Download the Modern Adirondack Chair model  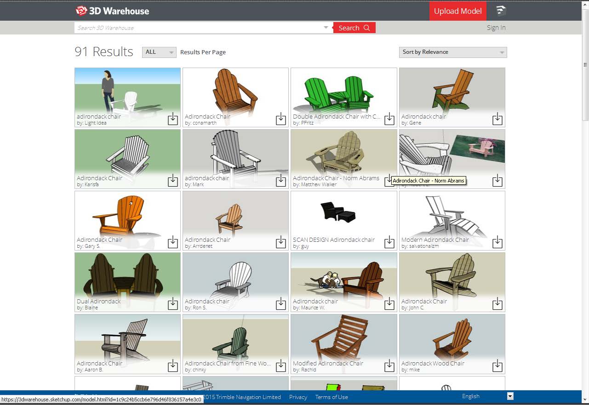click(497, 242)
